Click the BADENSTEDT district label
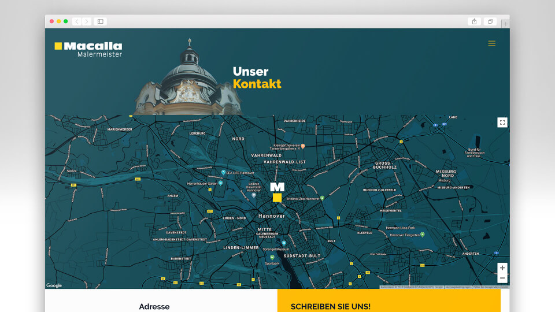This screenshot has height=312, width=555. point(181,259)
